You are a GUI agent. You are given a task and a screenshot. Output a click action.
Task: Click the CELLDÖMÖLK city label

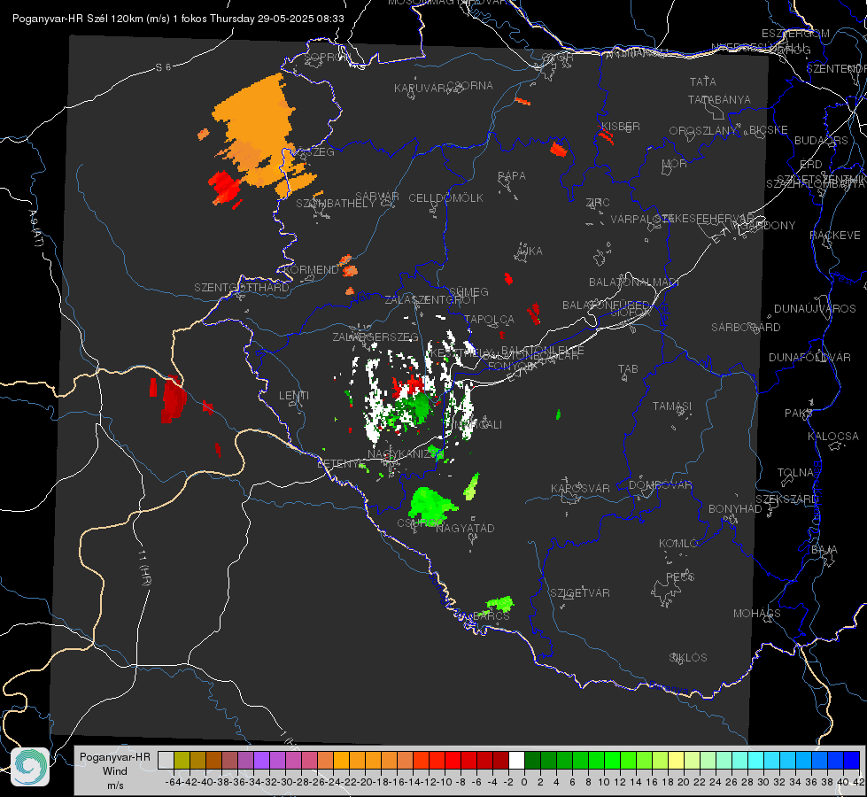point(446,198)
